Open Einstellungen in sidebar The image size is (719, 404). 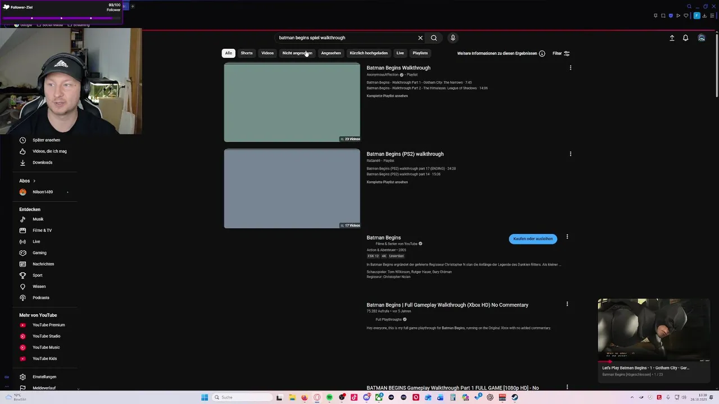pyautogui.click(x=45, y=377)
